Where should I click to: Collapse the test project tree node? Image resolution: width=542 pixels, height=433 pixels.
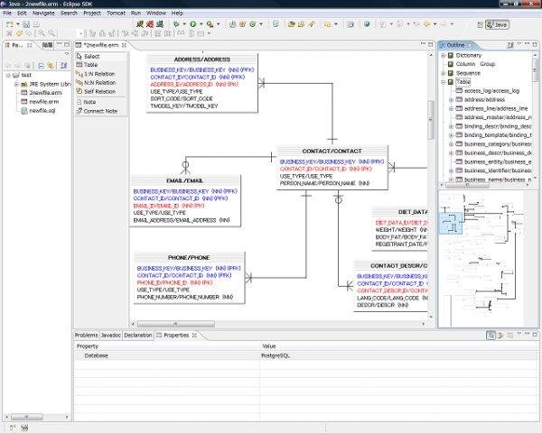6,75
